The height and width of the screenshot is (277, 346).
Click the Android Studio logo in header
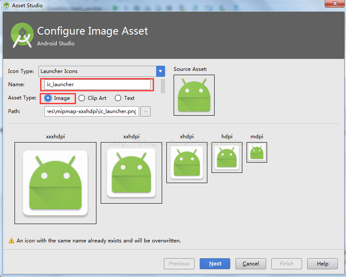tap(22, 35)
